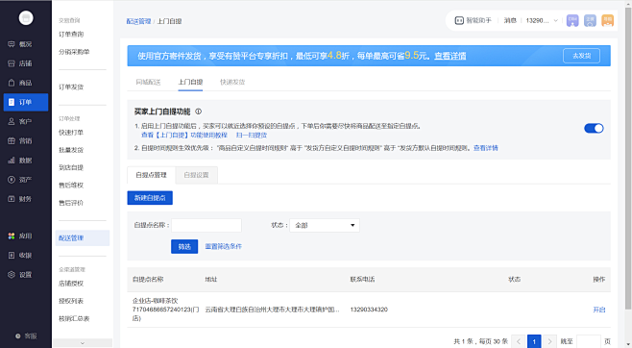Image resolution: width=632 pixels, height=348 pixels.
Task: Expand the 13290 account dropdown
Action: point(542,20)
